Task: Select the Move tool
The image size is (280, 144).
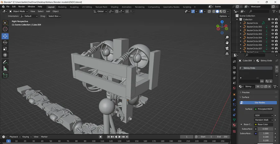Action: pyautogui.click(x=5, y=36)
